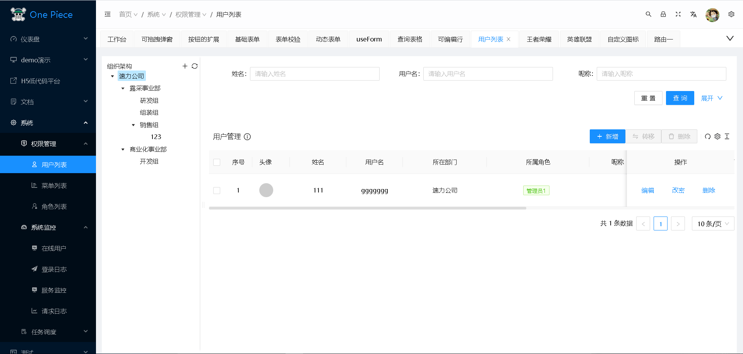Collapse the 销售组 tree node
743x354 pixels.
tap(134, 125)
